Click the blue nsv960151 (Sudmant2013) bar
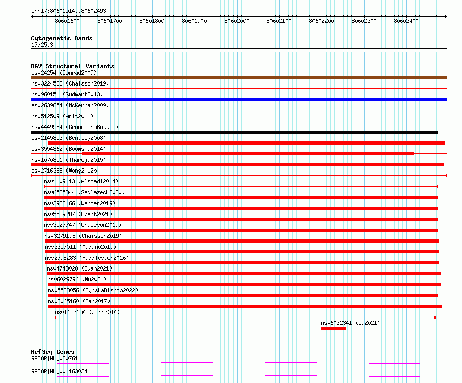 239,100
